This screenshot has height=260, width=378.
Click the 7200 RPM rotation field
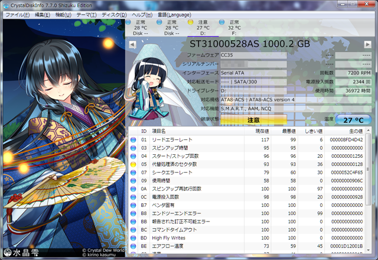[x=353, y=73]
